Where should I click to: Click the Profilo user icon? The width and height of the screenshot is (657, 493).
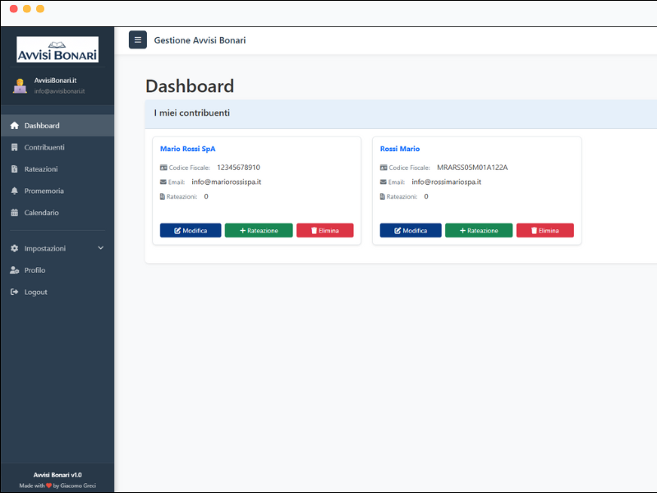pos(14,270)
